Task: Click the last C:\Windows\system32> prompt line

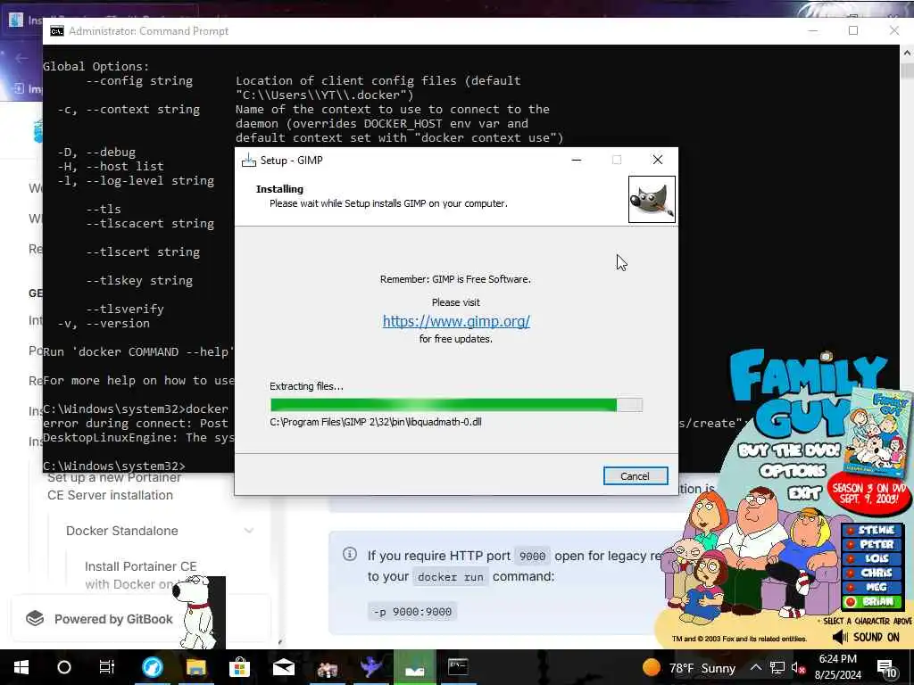Action: pos(114,466)
